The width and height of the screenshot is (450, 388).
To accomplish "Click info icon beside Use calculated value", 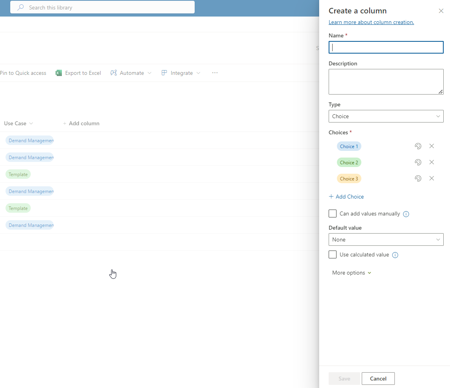I will [x=395, y=255].
